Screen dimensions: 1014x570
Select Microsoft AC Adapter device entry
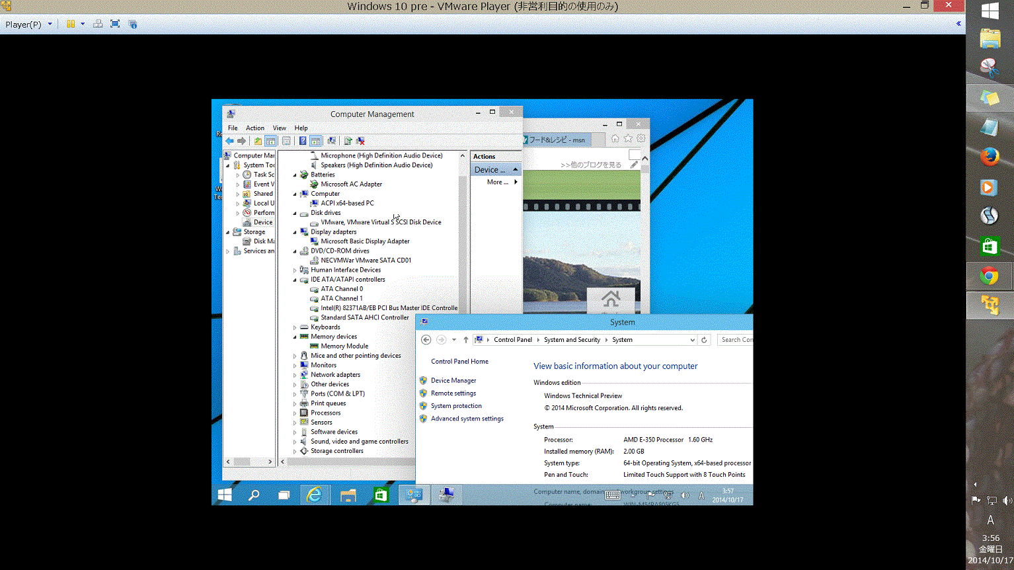pos(351,184)
